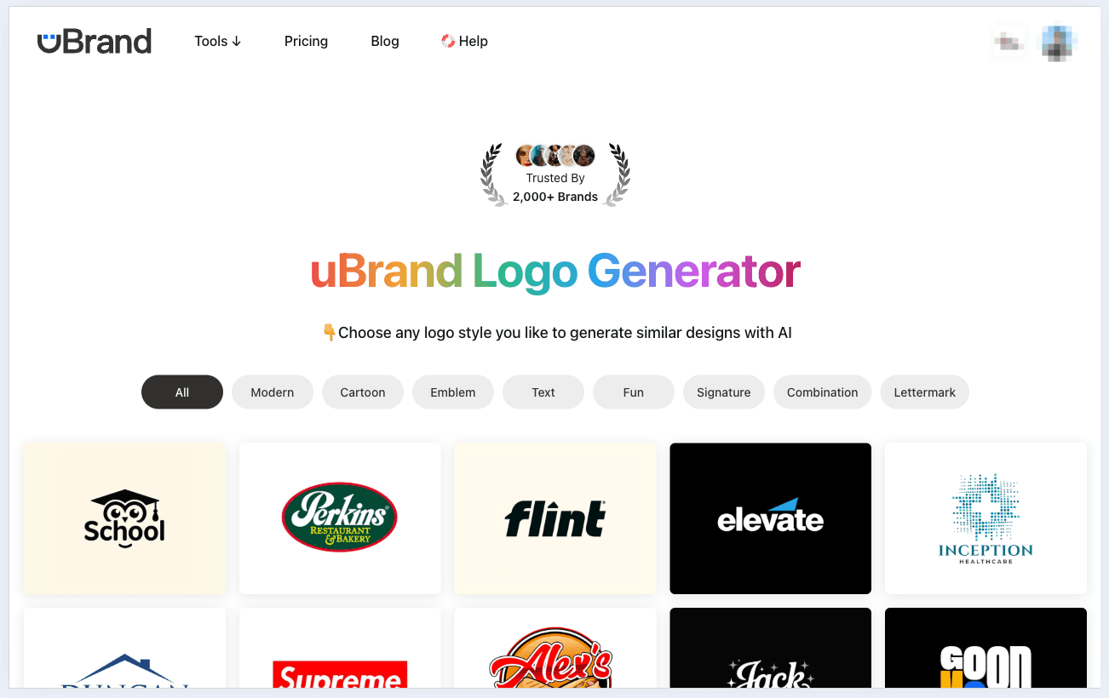Viewport: 1109px width, 698px height.
Task: Filter by Lettermark style
Action: 925,392
